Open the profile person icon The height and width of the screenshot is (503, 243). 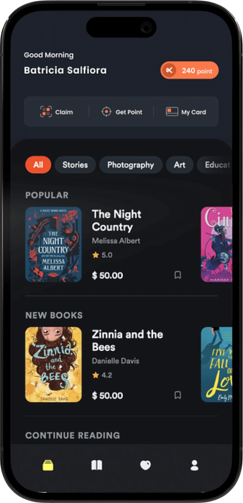(x=194, y=466)
